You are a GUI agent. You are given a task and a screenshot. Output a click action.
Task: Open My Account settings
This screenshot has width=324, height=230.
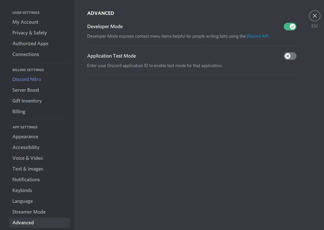click(x=25, y=22)
